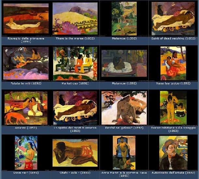Open the Risveglio della primavera painting thumbnail
The width and height of the screenshot is (199, 179).
[26, 19]
